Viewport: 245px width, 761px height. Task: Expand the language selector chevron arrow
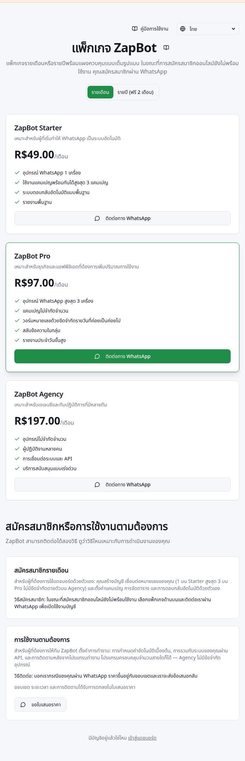tap(233, 29)
